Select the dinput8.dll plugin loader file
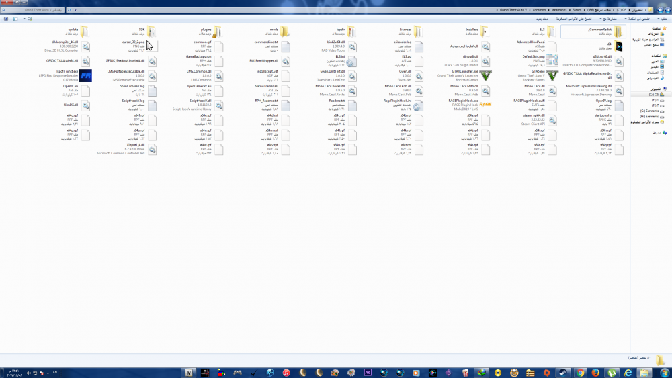The width and height of the screenshot is (672, 378). [x=486, y=61]
